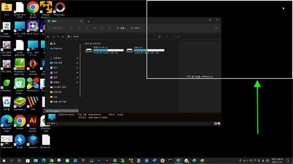
Task: Expand the OneDrive tree node
Action: tap(48, 49)
